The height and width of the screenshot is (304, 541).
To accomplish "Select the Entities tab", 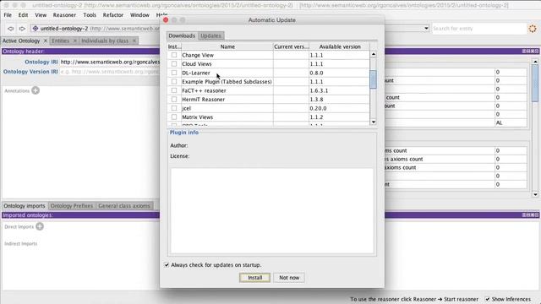I will (60, 41).
